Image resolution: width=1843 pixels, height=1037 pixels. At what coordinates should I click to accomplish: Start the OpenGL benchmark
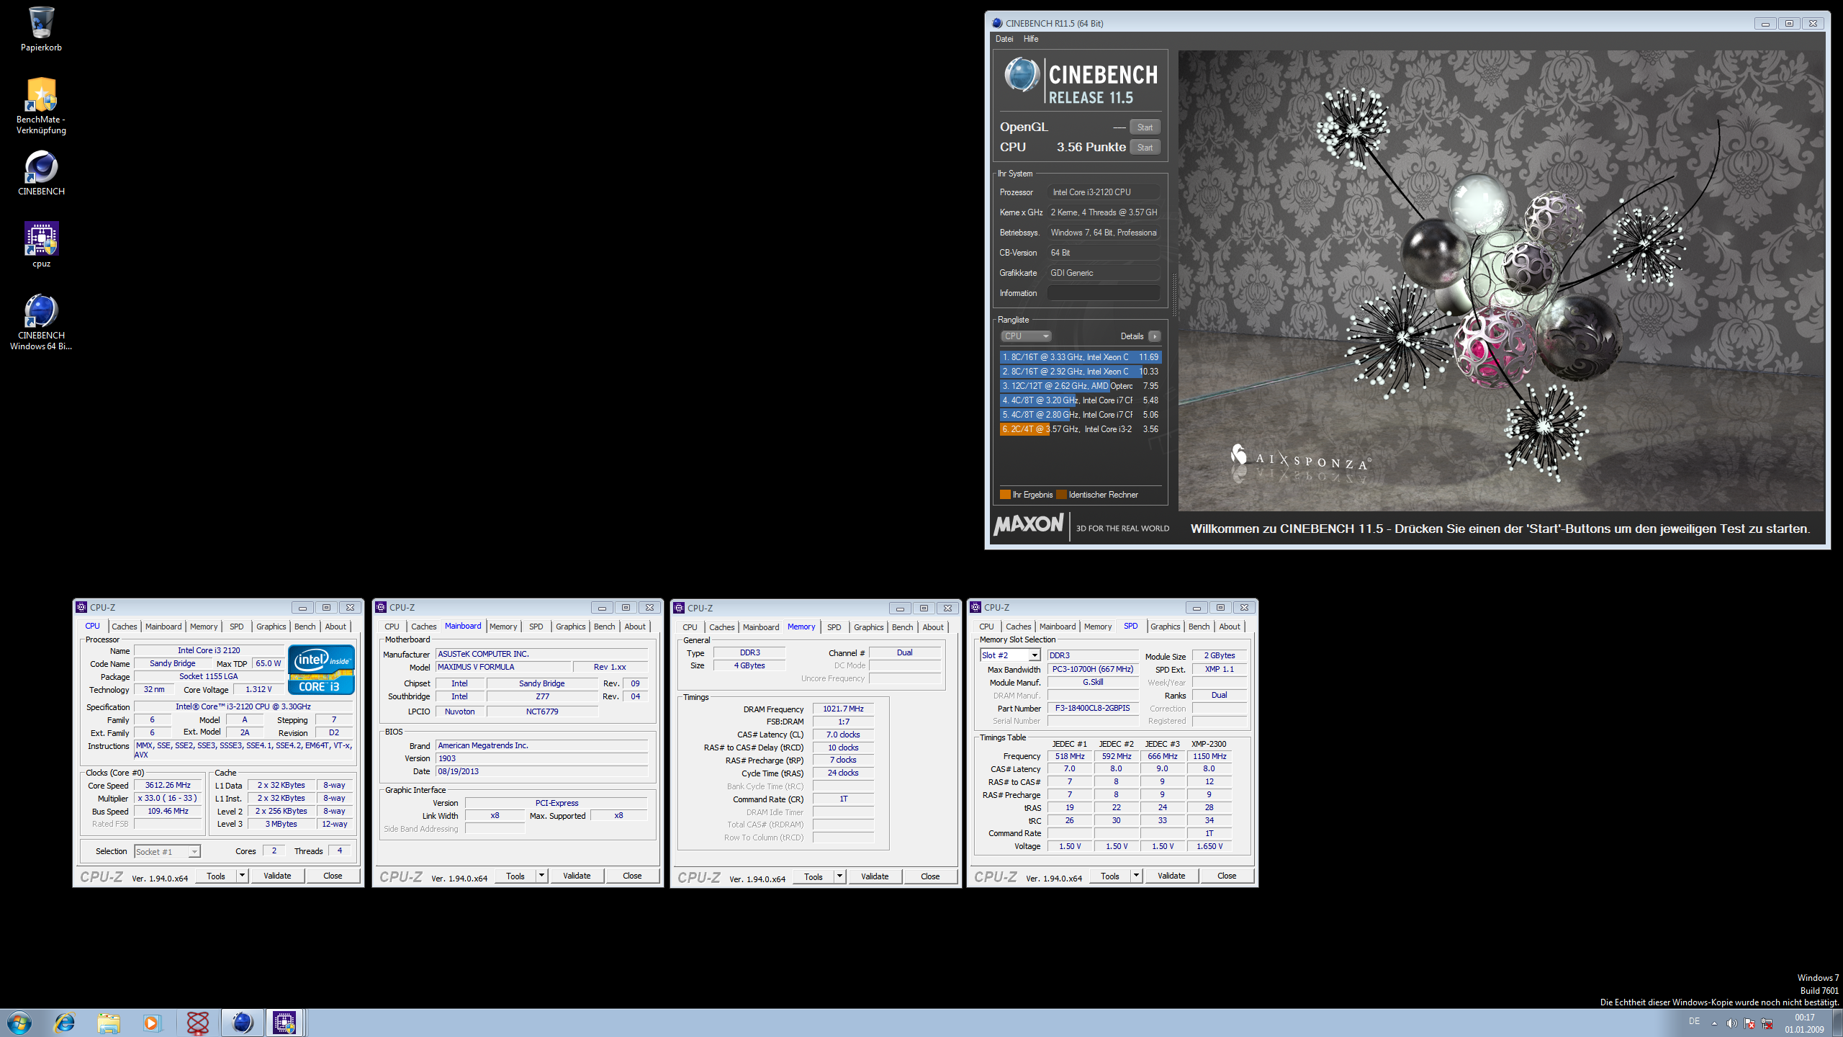1145,127
